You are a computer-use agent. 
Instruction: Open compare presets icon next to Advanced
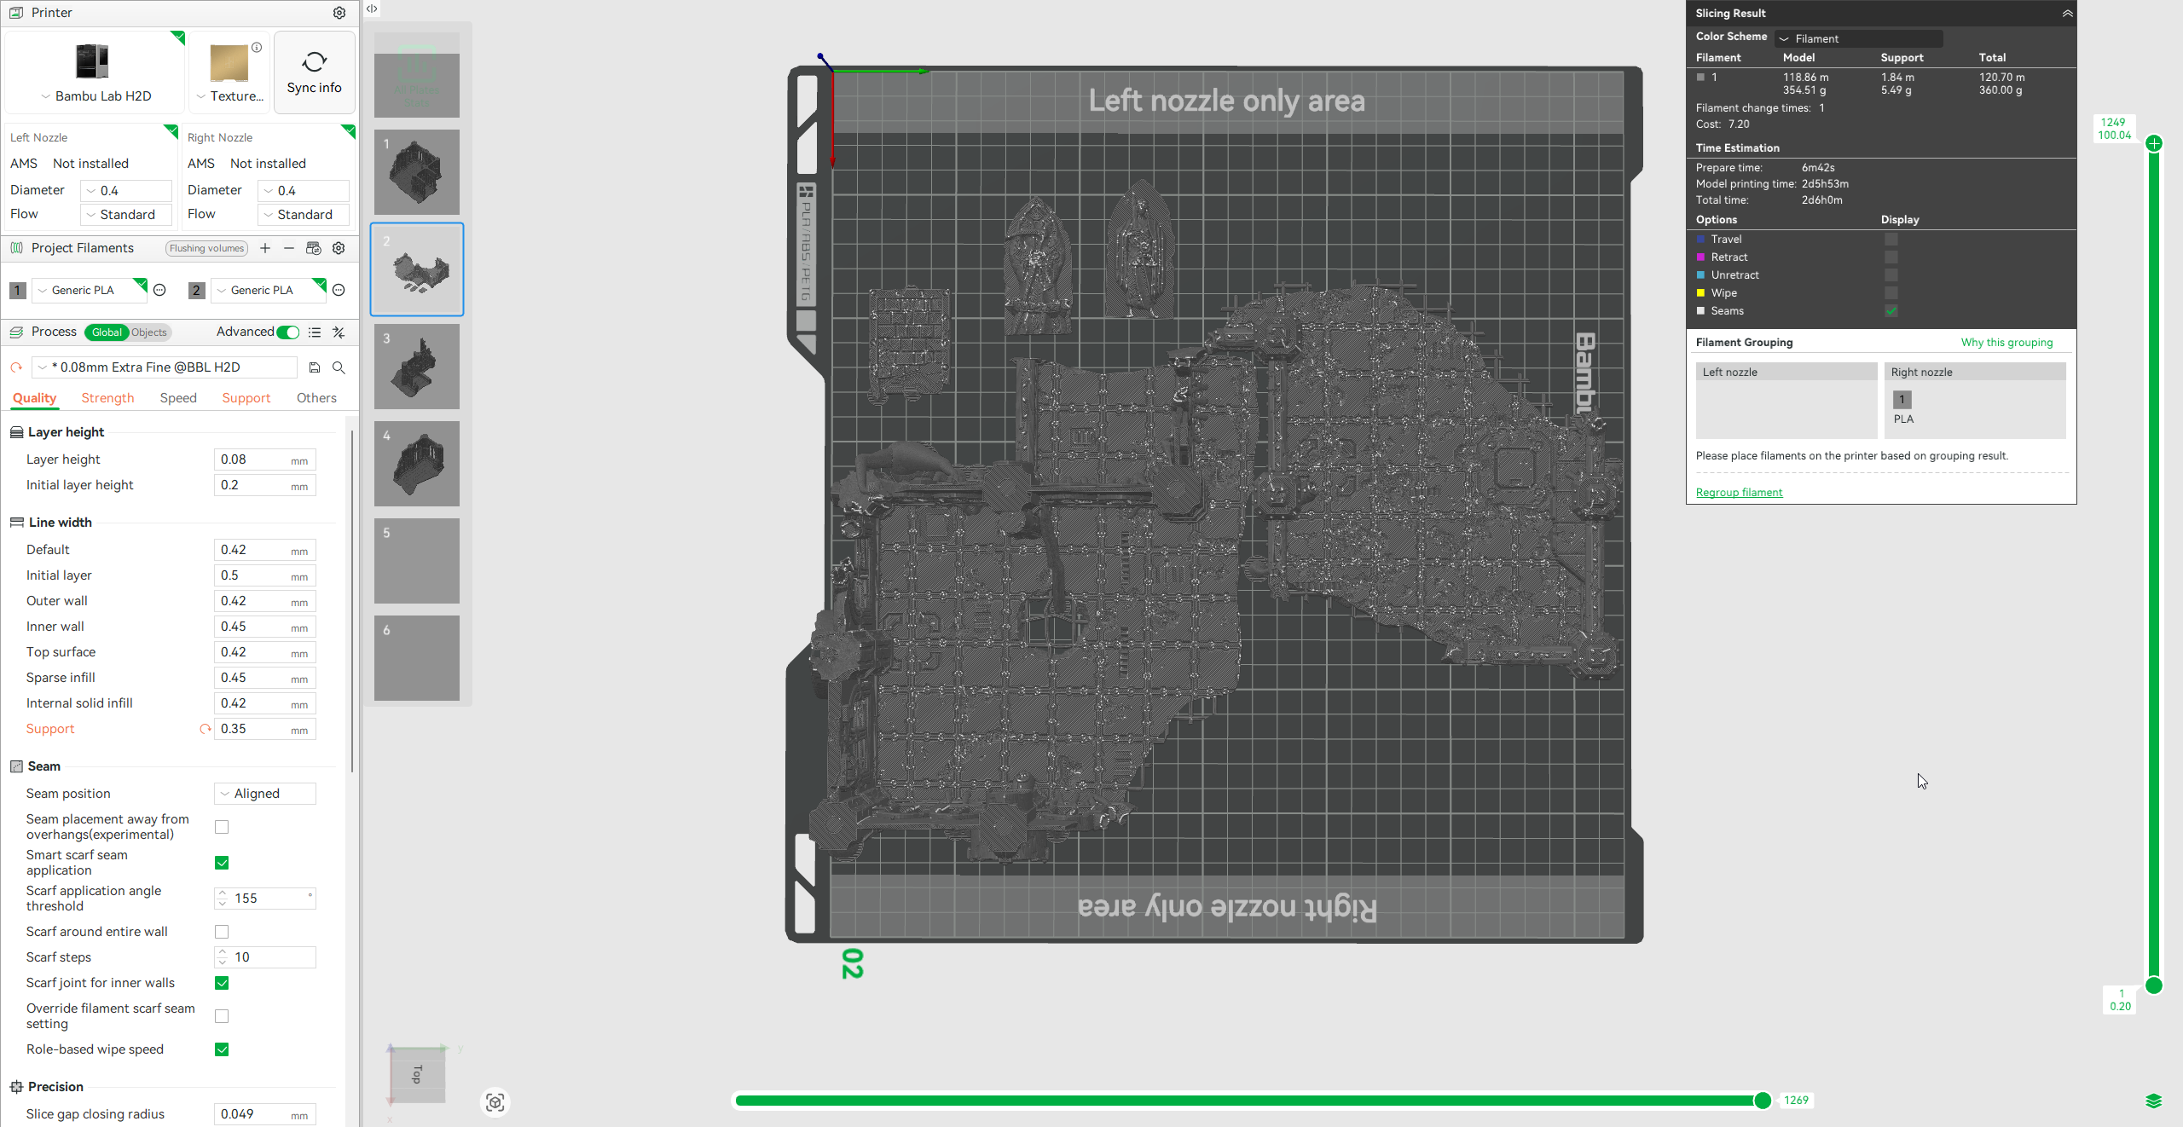tap(339, 332)
